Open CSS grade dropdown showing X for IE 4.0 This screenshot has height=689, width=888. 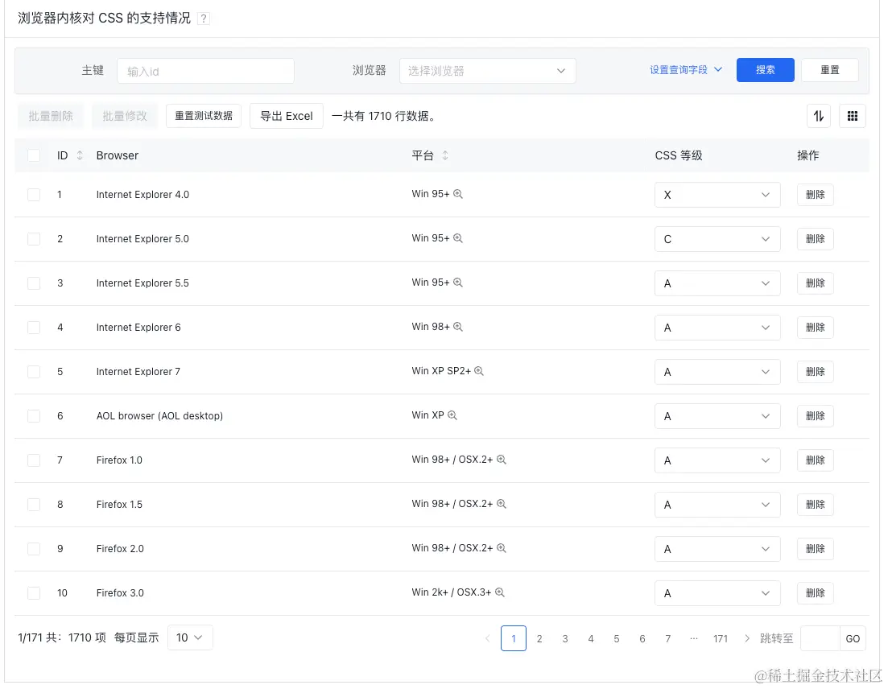pyautogui.click(x=717, y=195)
